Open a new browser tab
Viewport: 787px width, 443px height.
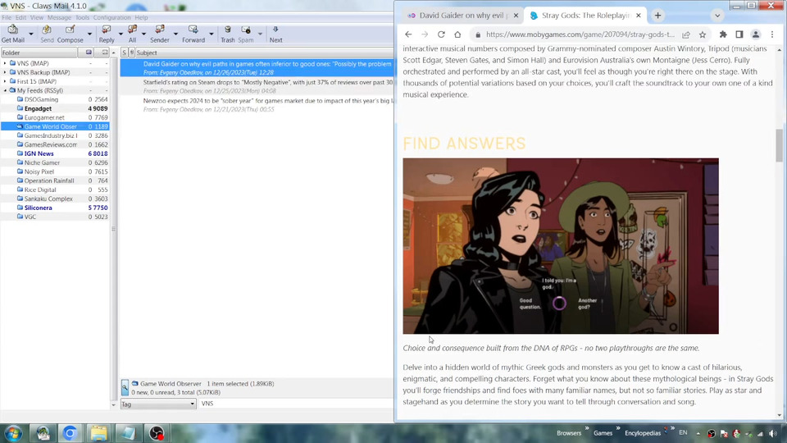pos(657,16)
